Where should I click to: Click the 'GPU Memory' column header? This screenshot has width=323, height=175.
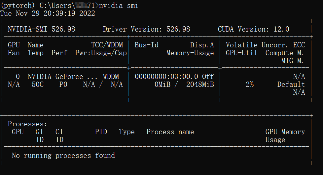click(x=285, y=132)
